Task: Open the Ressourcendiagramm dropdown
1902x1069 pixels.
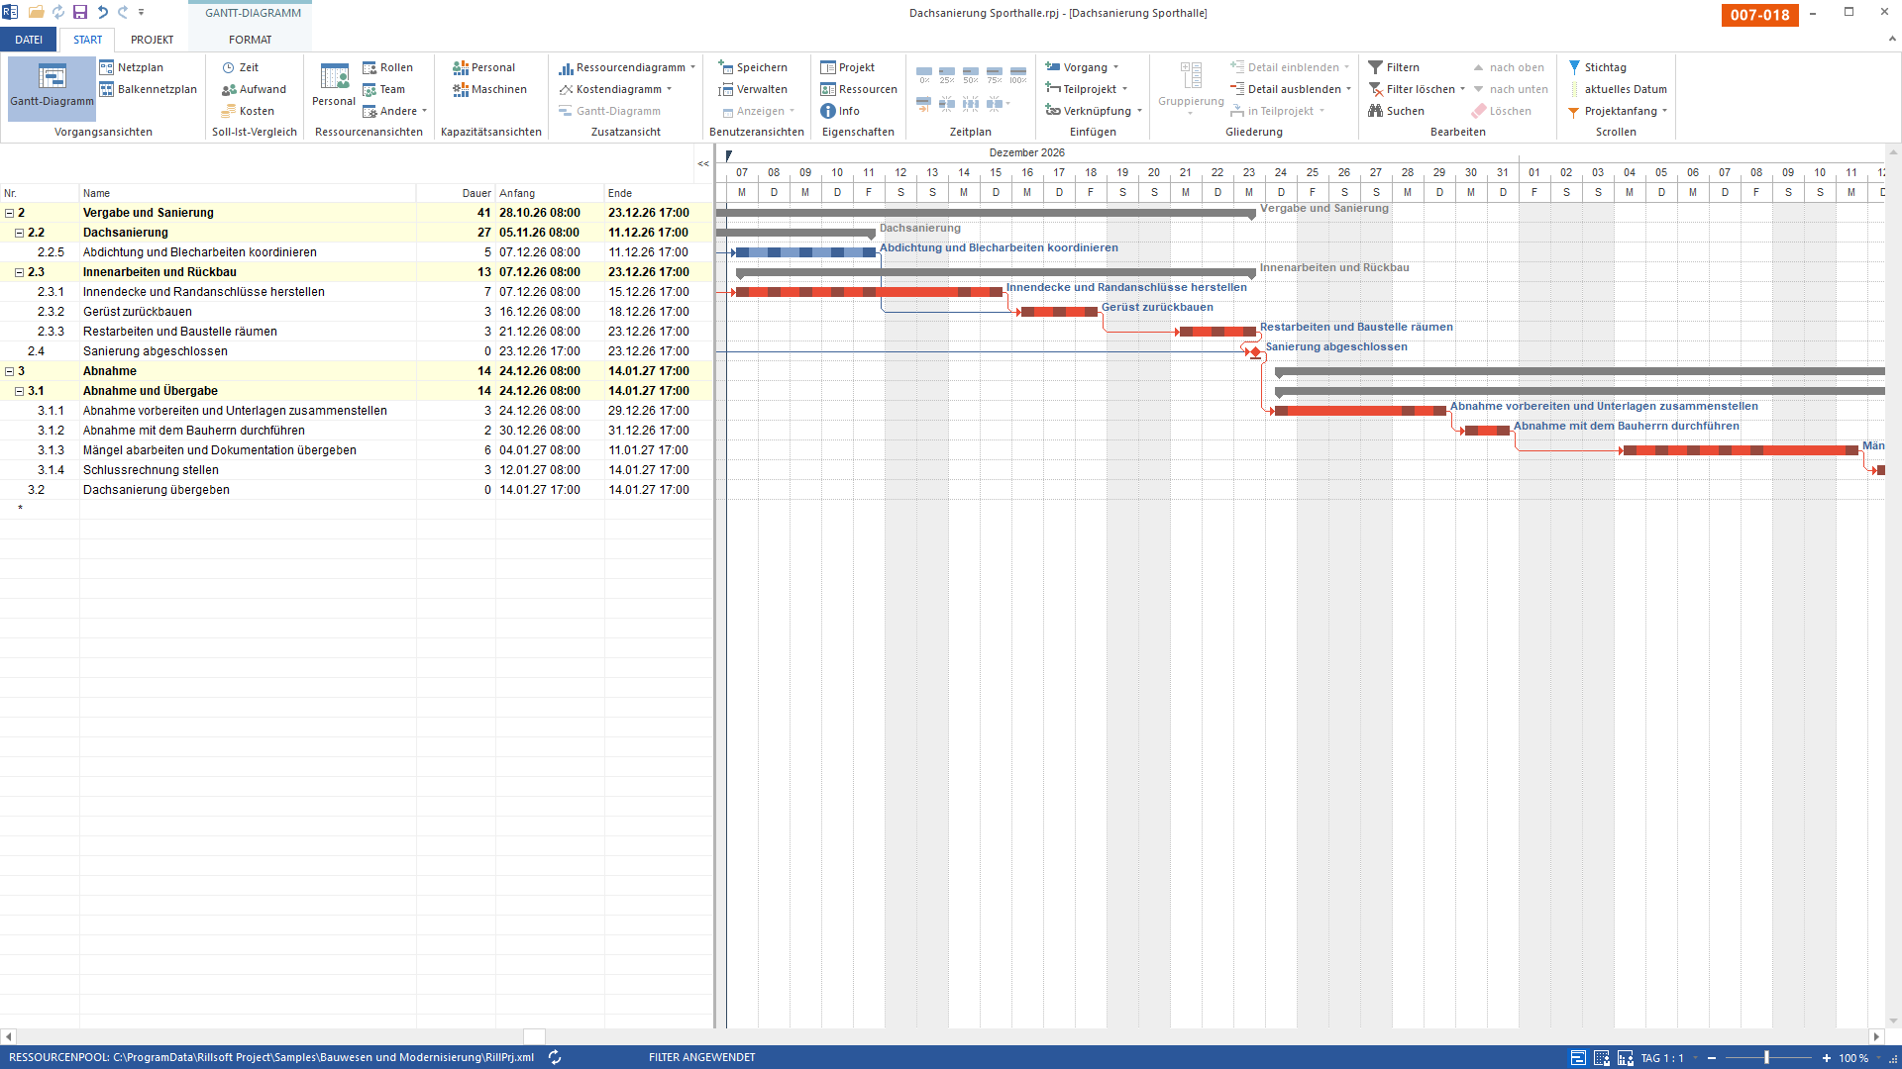Action: [693, 67]
